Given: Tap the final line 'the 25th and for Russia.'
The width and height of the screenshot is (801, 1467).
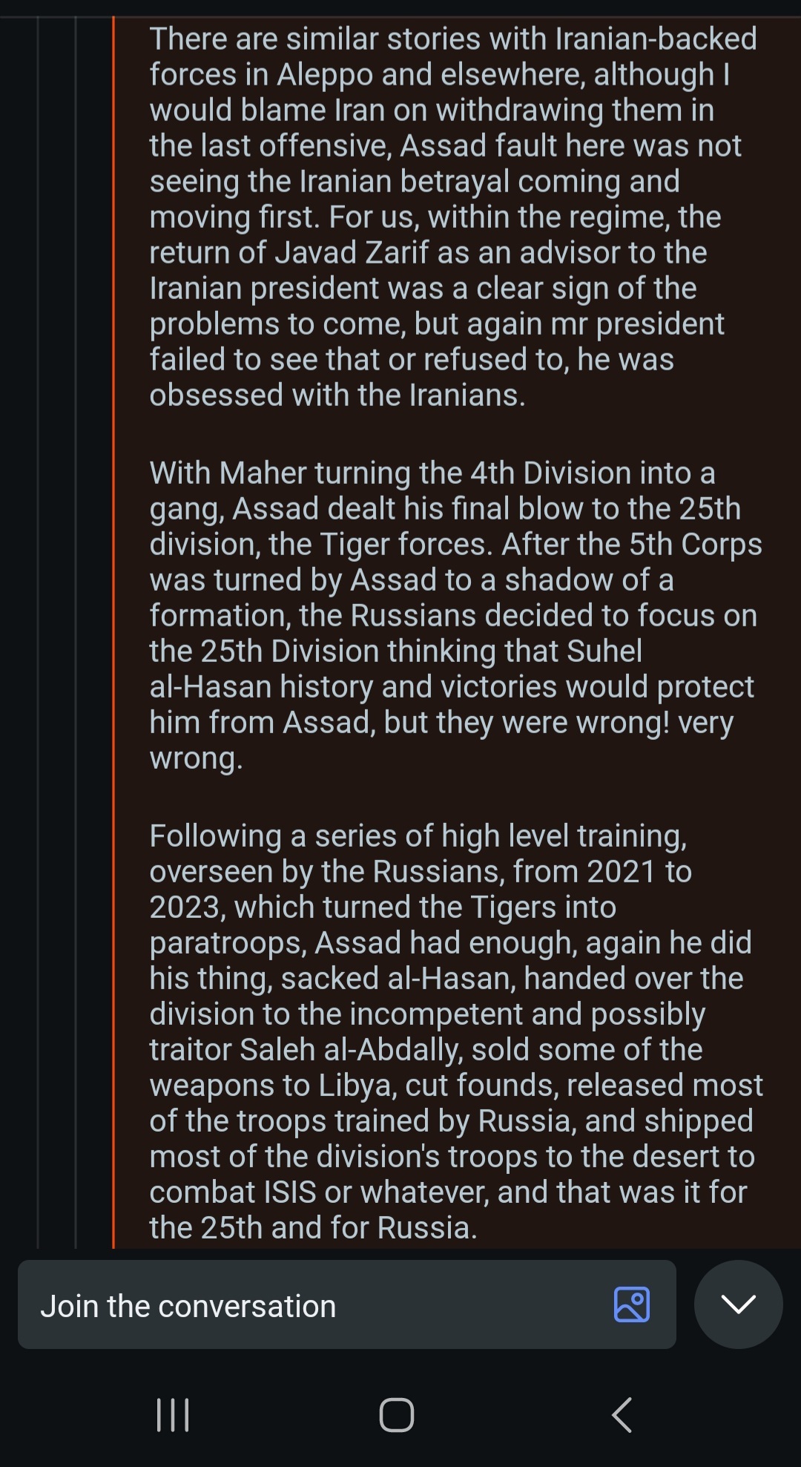Looking at the screenshot, I should pos(313,1227).
